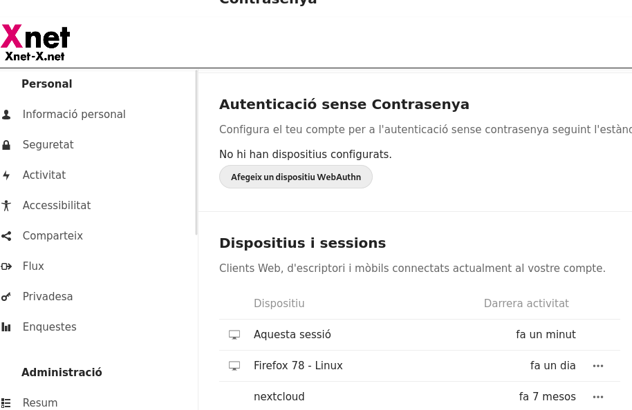
Task: Click the Accessibilitat figure icon
Action: (6, 206)
